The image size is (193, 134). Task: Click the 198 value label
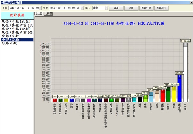(x=55, y=96)
